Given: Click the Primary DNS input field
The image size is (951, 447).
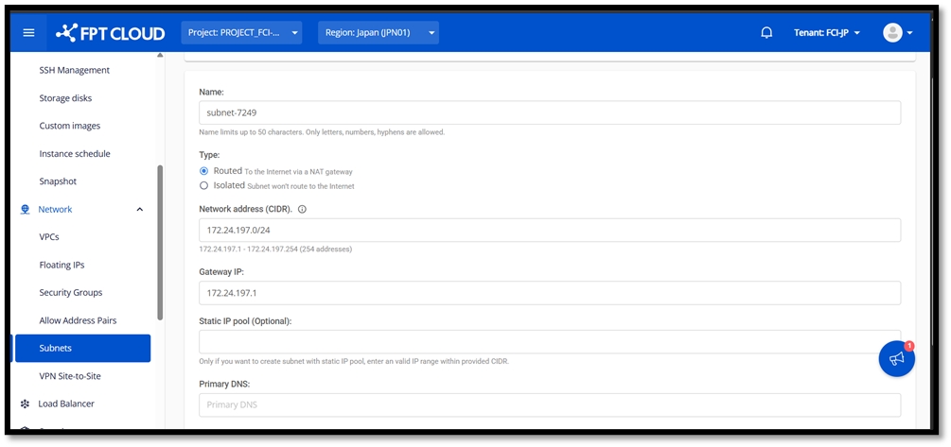Looking at the screenshot, I should 549,405.
